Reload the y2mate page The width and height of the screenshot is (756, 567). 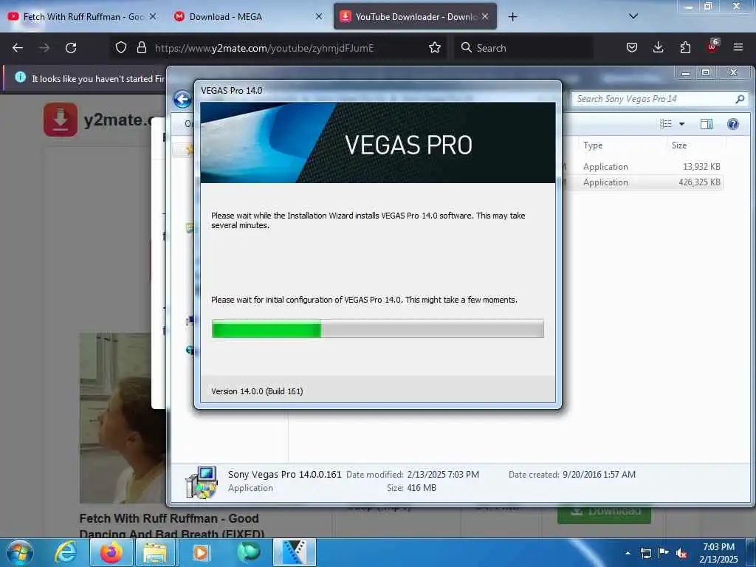coord(71,48)
